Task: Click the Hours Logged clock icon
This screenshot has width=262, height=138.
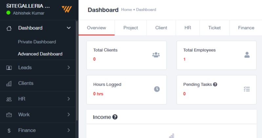Action: coord(157,89)
